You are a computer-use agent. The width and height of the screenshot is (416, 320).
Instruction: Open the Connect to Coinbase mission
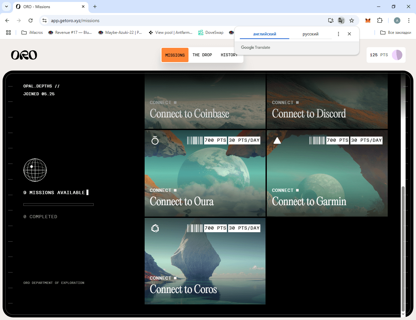205,101
